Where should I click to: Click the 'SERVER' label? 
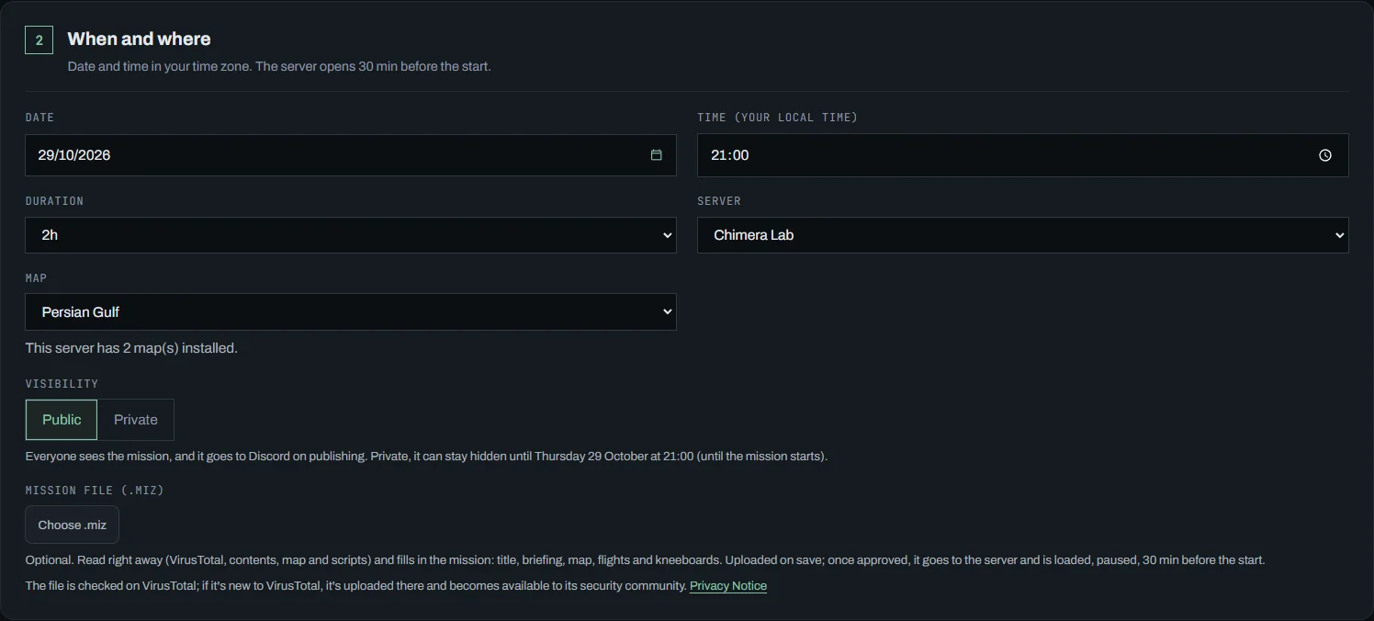719,201
